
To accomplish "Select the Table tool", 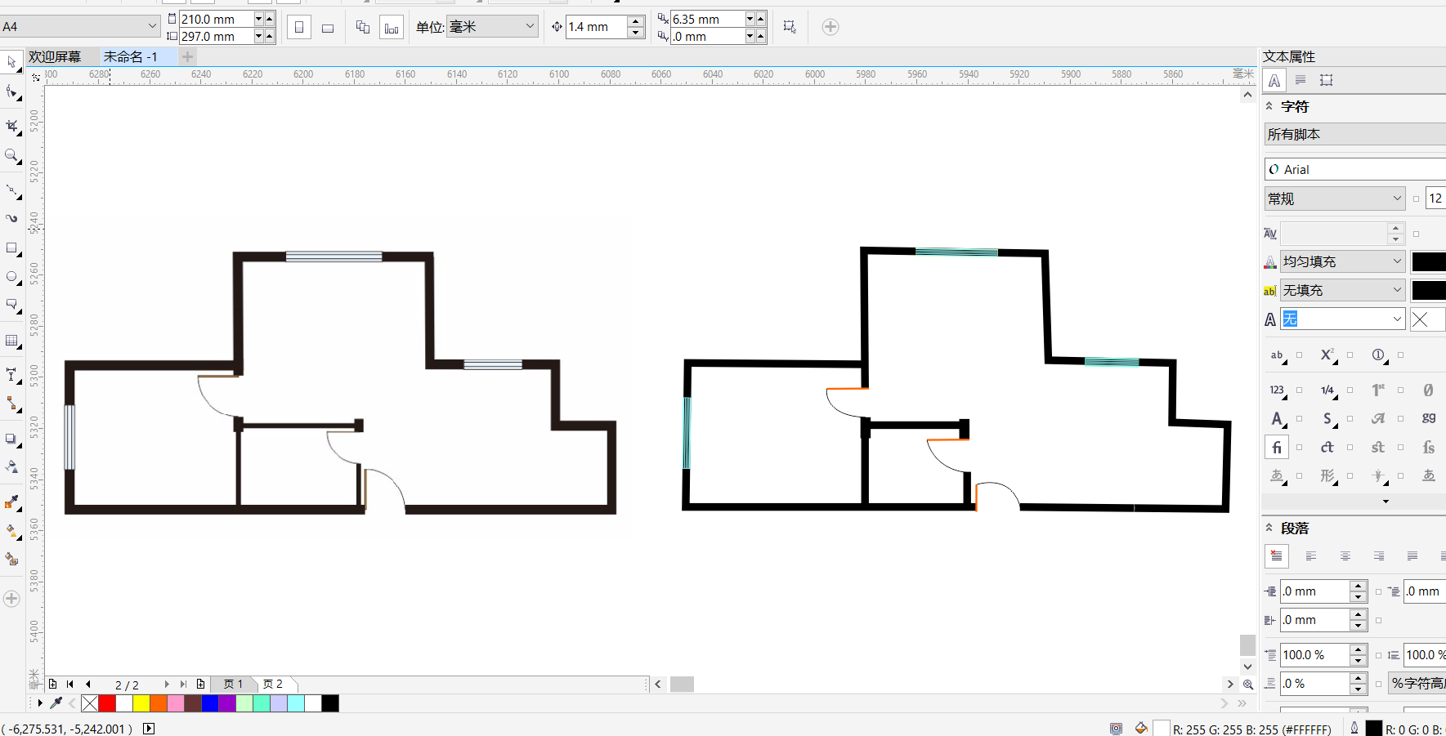I will (11, 341).
